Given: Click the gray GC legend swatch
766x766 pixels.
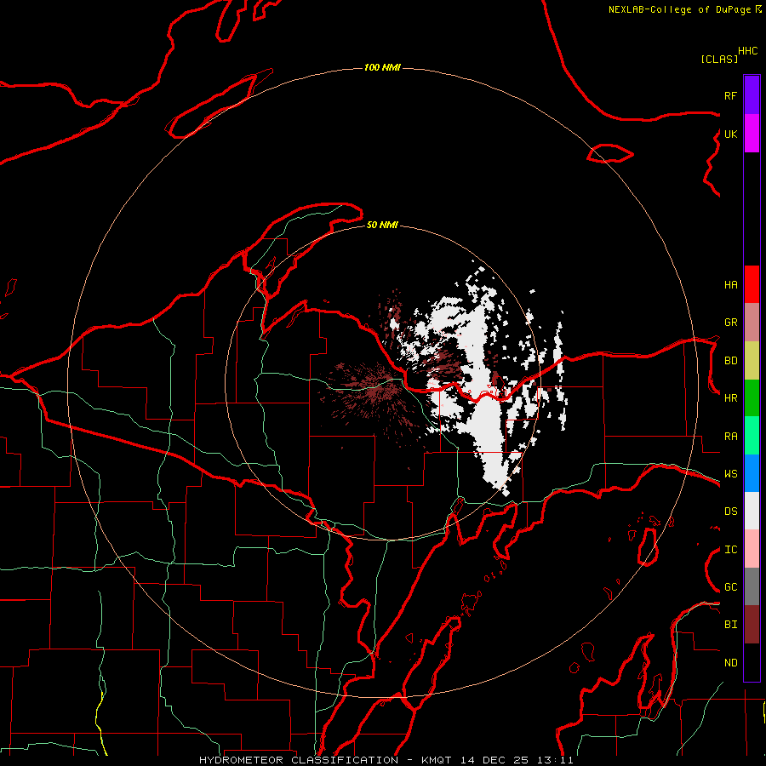Looking at the screenshot, I should click(752, 586).
